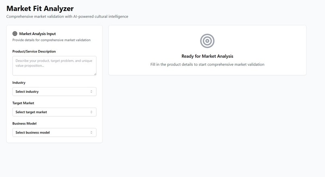
Task: Click the chevron arrows in Select target market
Action: (x=91, y=112)
